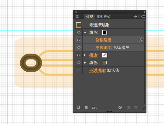The width and height of the screenshot is (164, 124).
Task: Toggle visibility of the 描边 stroke
Action: tap(79, 55)
